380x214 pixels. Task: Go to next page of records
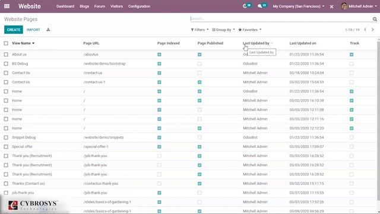pyautogui.click(x=373, y=30)
